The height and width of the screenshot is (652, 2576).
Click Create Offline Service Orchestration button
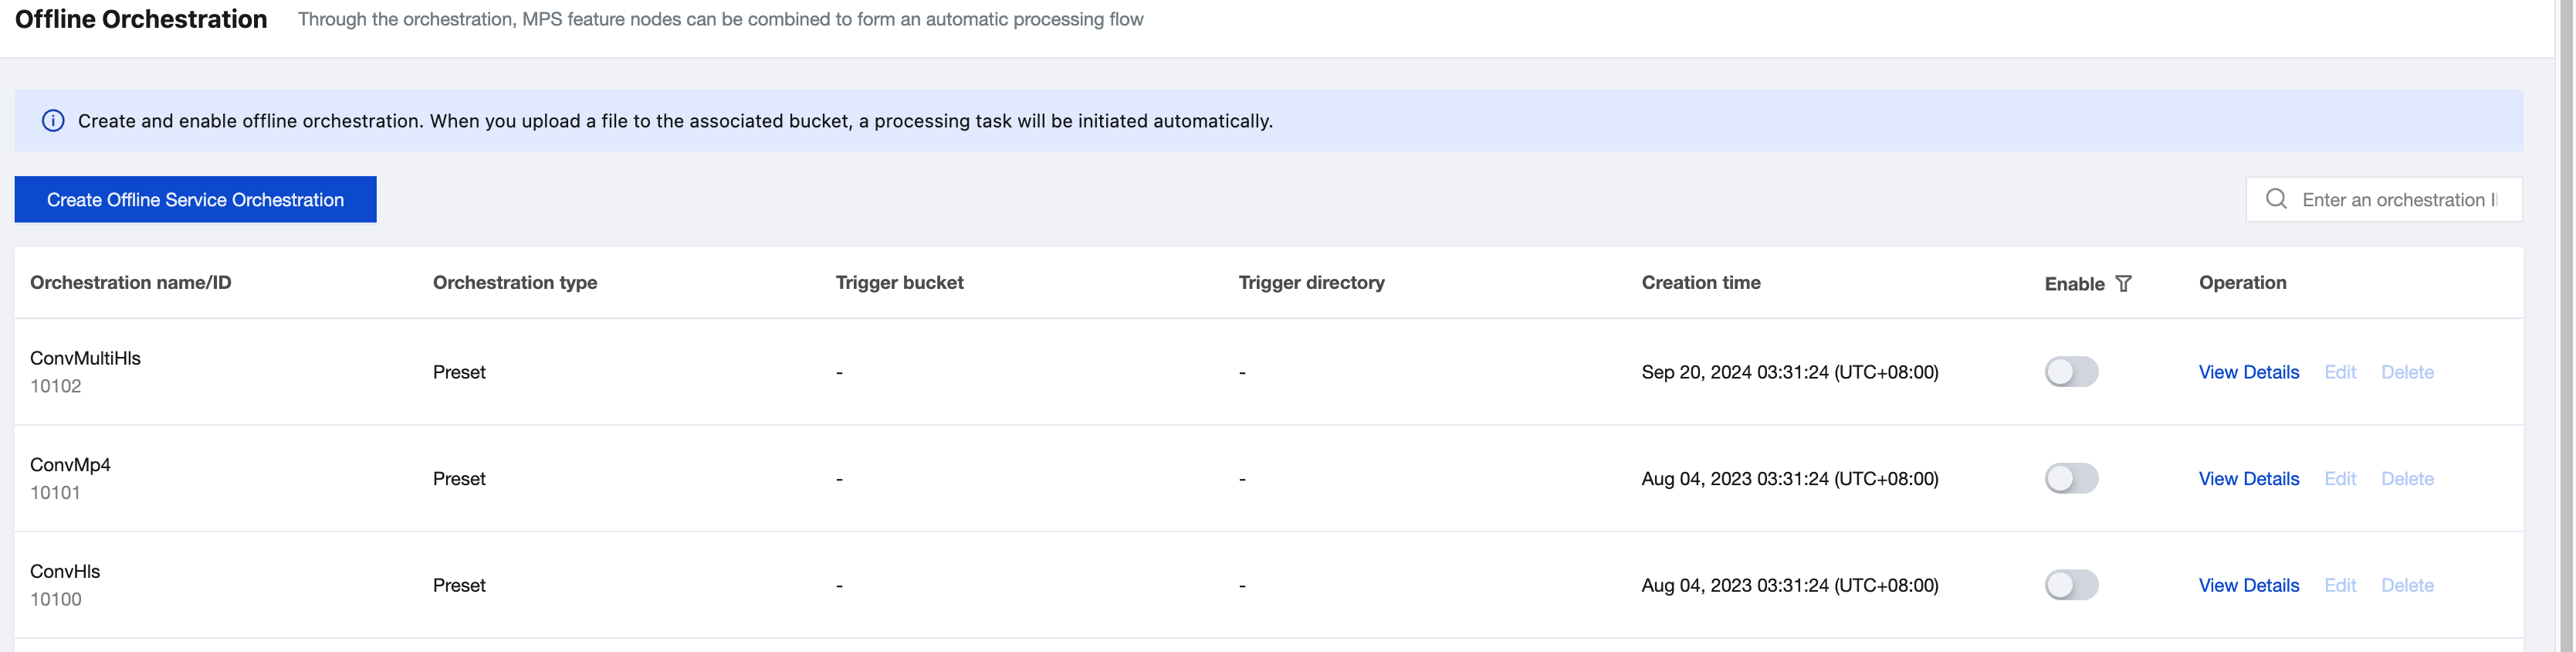195,200
